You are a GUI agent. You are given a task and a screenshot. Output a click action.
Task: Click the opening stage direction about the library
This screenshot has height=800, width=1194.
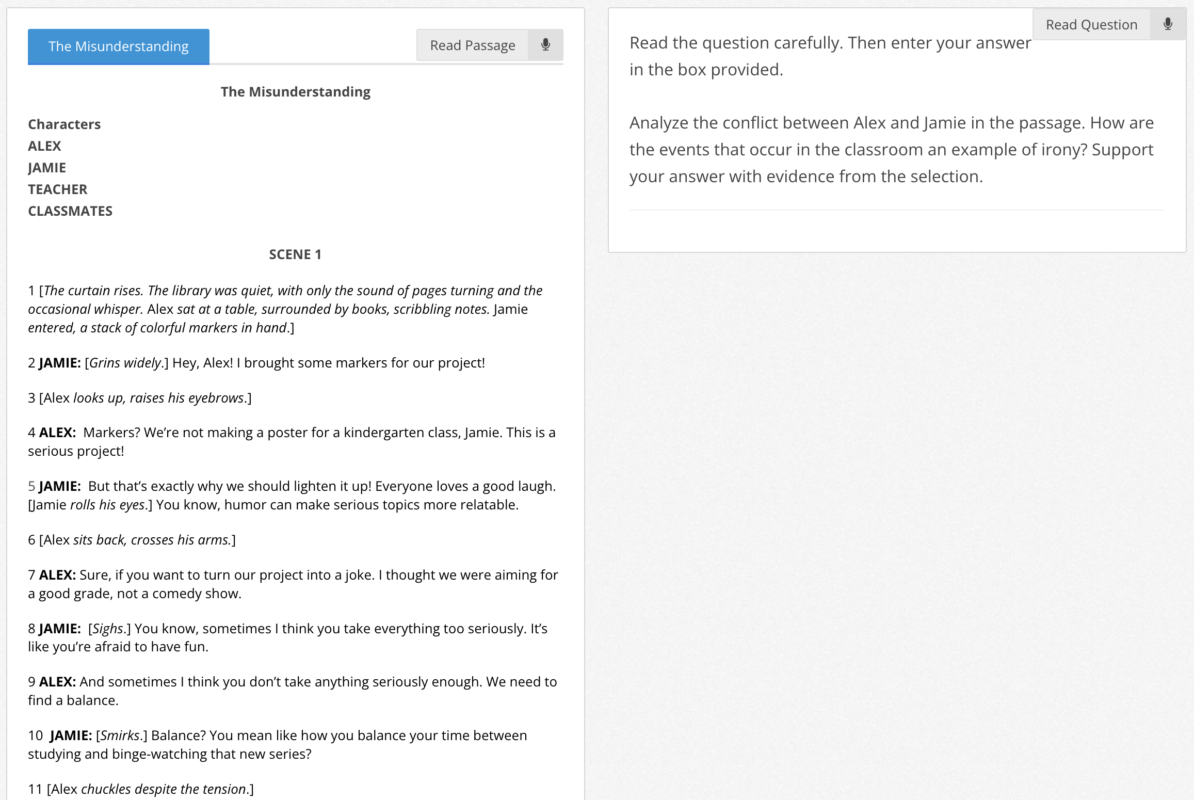285,309
